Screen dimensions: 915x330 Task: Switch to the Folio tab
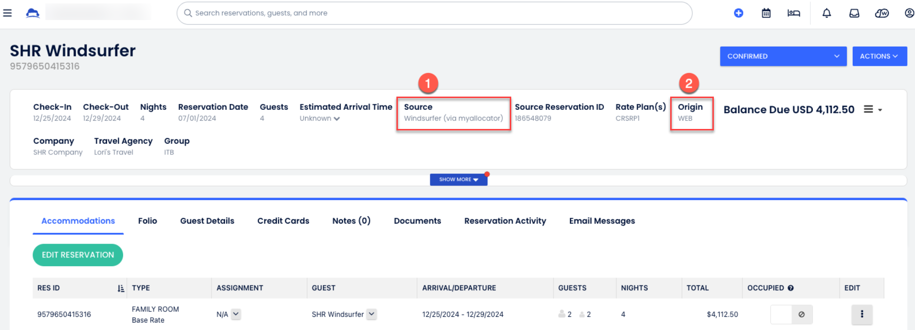coord(147,221)
